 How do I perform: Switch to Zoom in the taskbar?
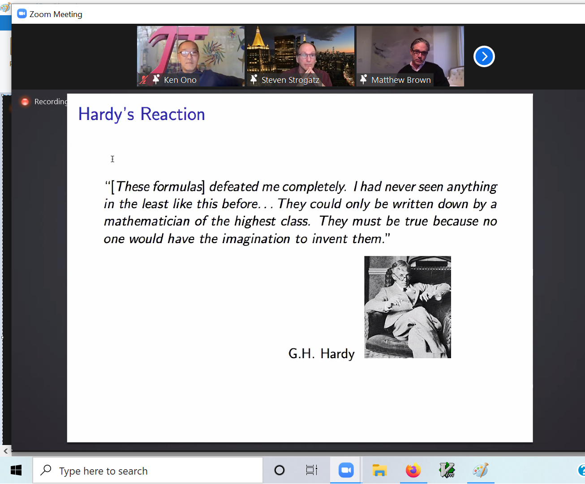click(x=346, y=470)
